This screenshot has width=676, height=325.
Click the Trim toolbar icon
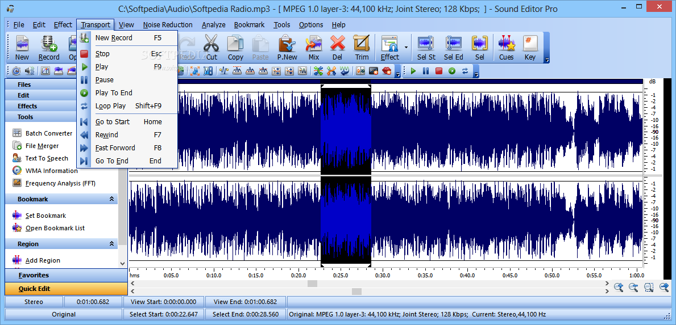point(362,48)
